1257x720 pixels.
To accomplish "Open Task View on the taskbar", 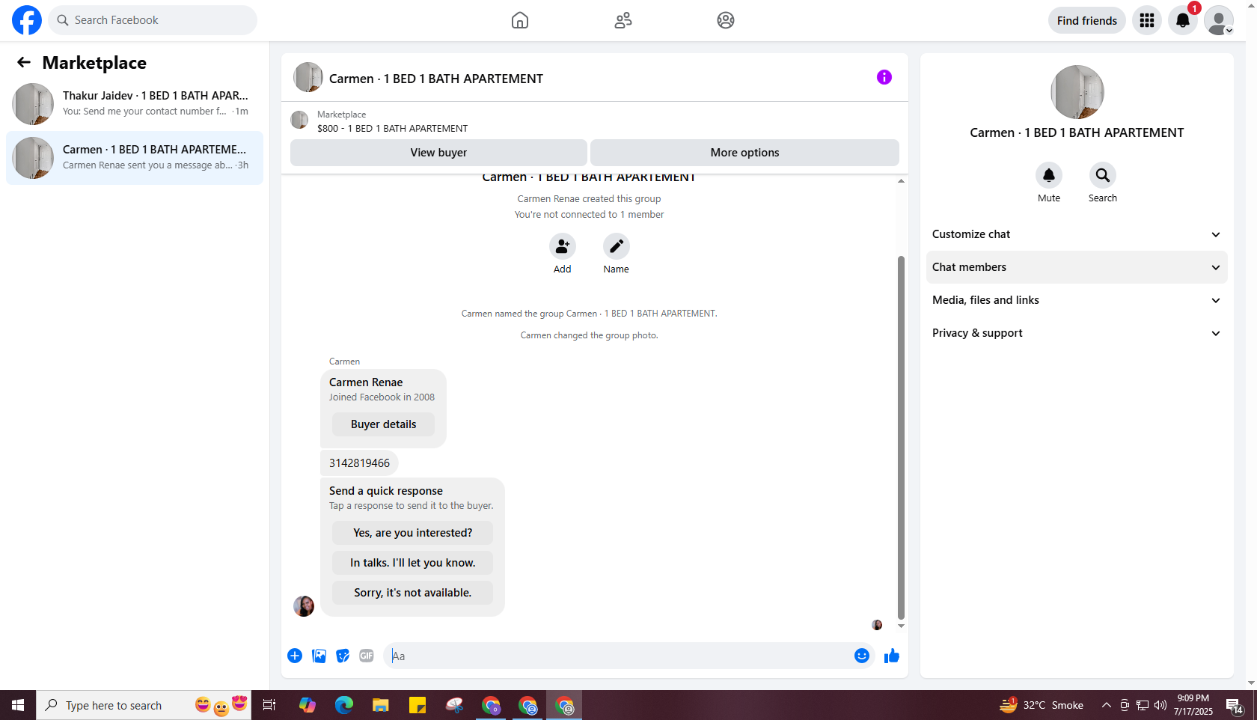I will tap(269, 705).
